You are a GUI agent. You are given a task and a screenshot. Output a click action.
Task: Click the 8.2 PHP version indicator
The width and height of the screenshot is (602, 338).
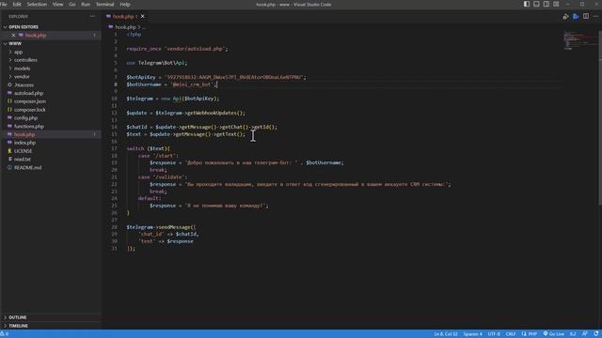[x=573, y=334]
